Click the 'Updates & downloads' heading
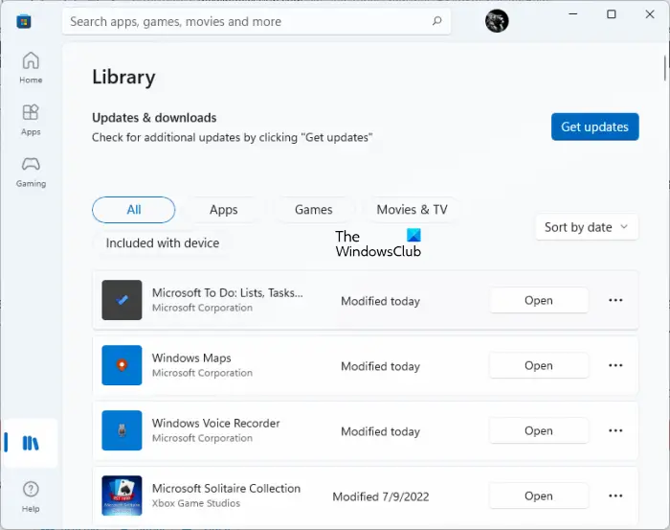 click(x=154, y=118)
